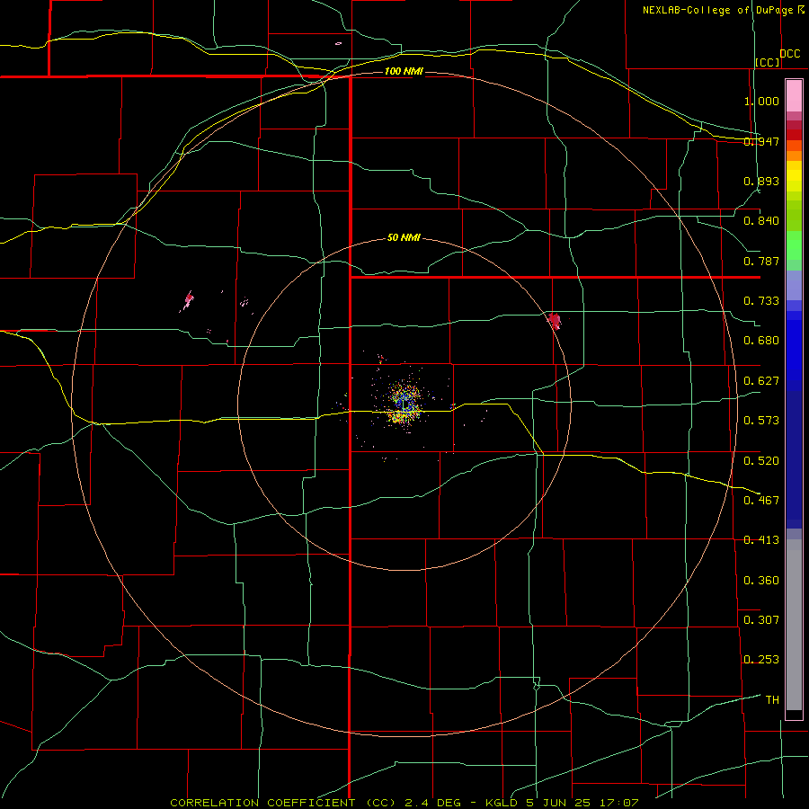Select the 0.787 scale value

[761, 261]
